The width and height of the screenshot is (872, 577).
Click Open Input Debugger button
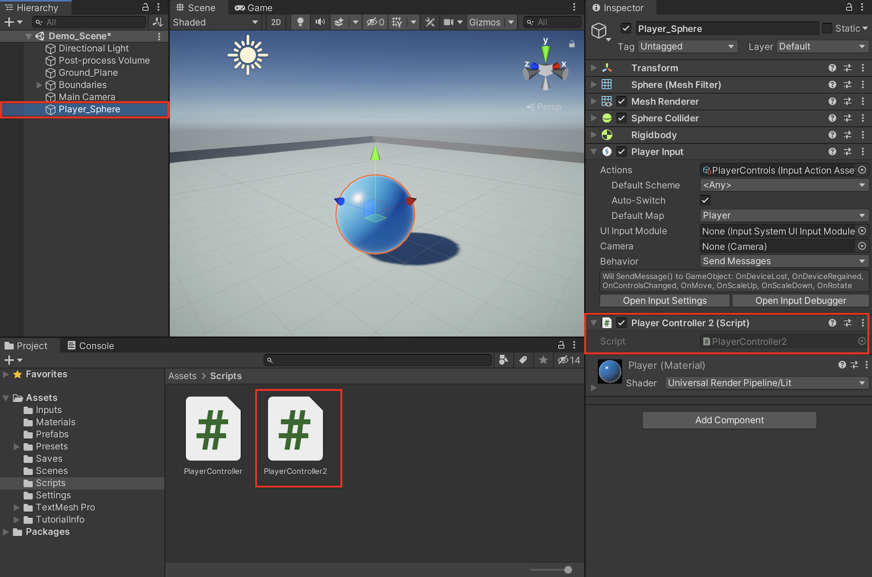[800, 301]
